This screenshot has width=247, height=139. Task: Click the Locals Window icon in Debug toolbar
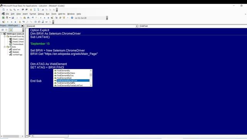35,22
